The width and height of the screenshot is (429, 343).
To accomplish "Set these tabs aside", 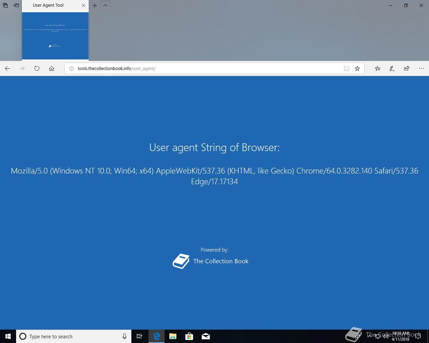I will (x=16, y=5).
